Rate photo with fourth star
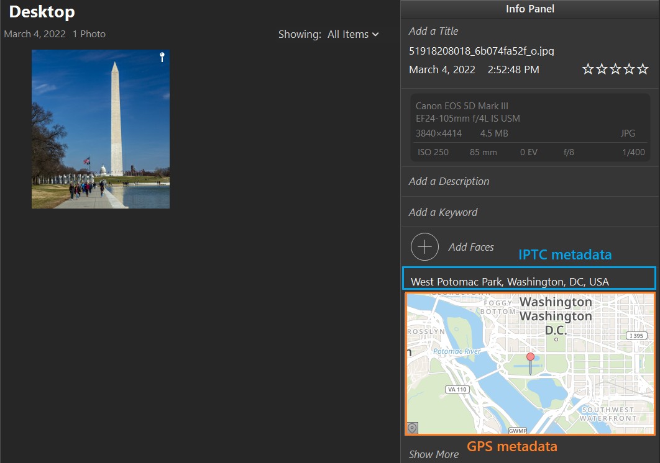This screenshot has height=463, width=660. [629, 69]
